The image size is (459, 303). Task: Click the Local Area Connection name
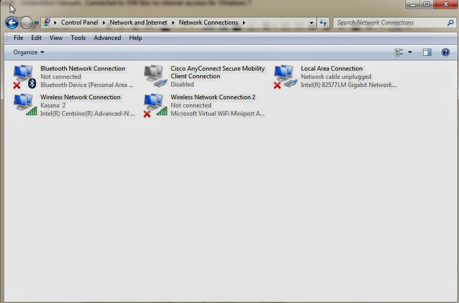pos(332,69)
